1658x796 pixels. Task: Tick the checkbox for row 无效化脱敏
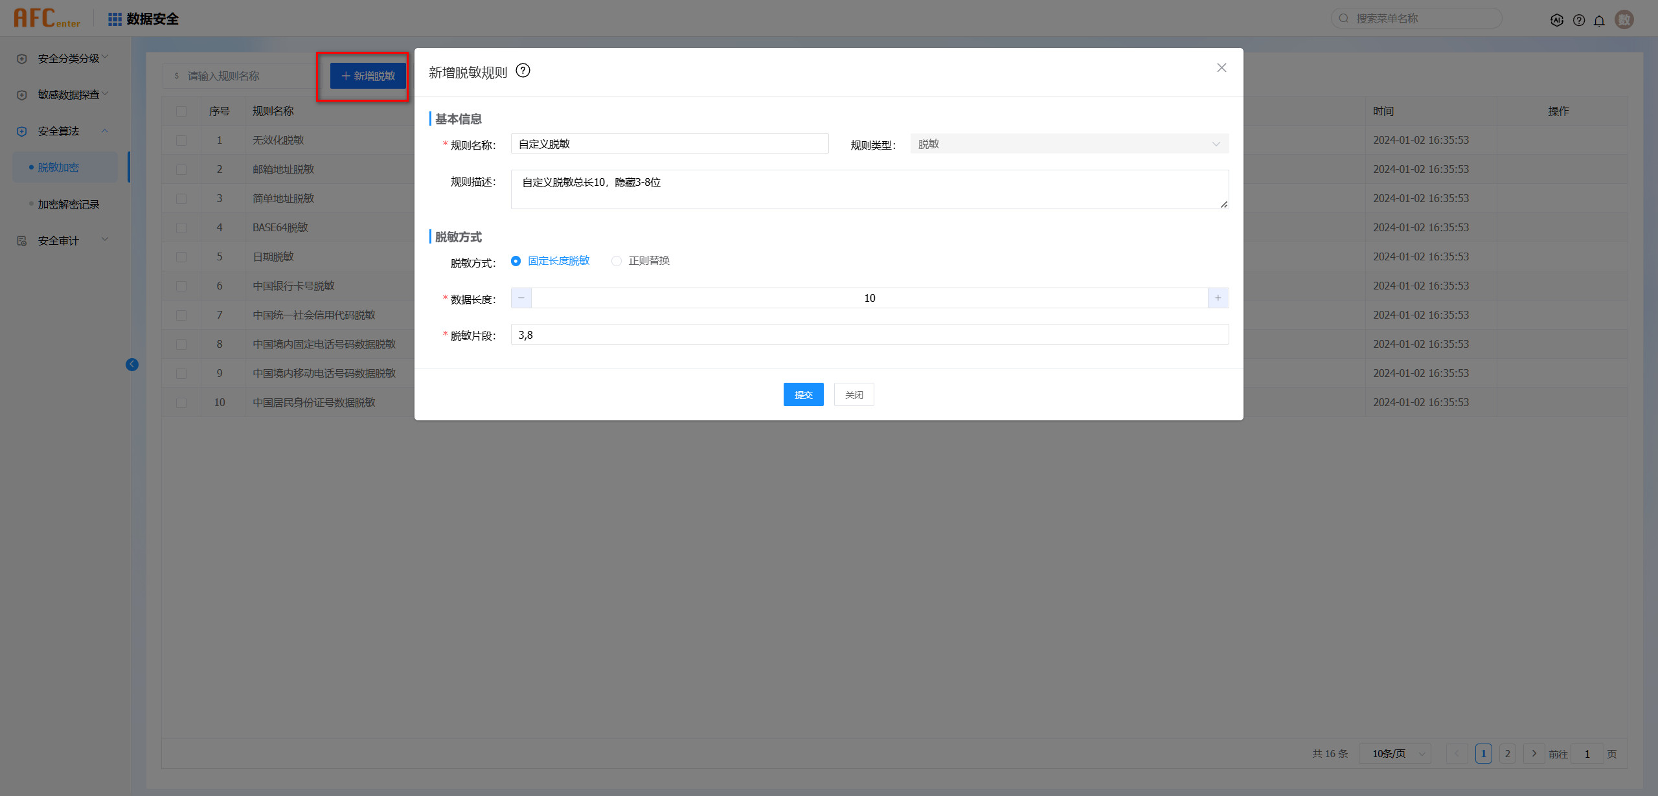(181, 141)
